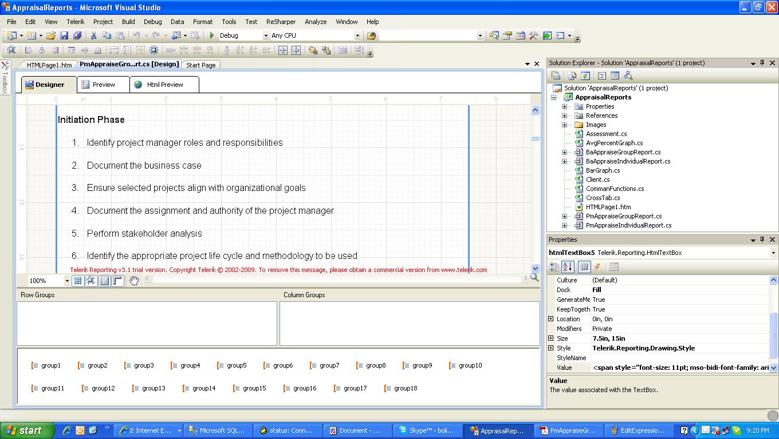Start debugging with the green play icon
The image size is (779, 439).
click(212, 35)
